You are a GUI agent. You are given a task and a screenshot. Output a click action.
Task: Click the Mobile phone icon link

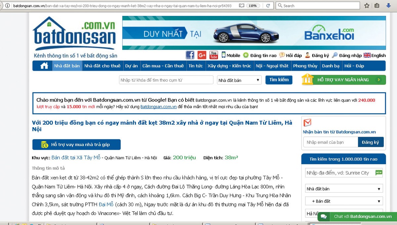231,56
